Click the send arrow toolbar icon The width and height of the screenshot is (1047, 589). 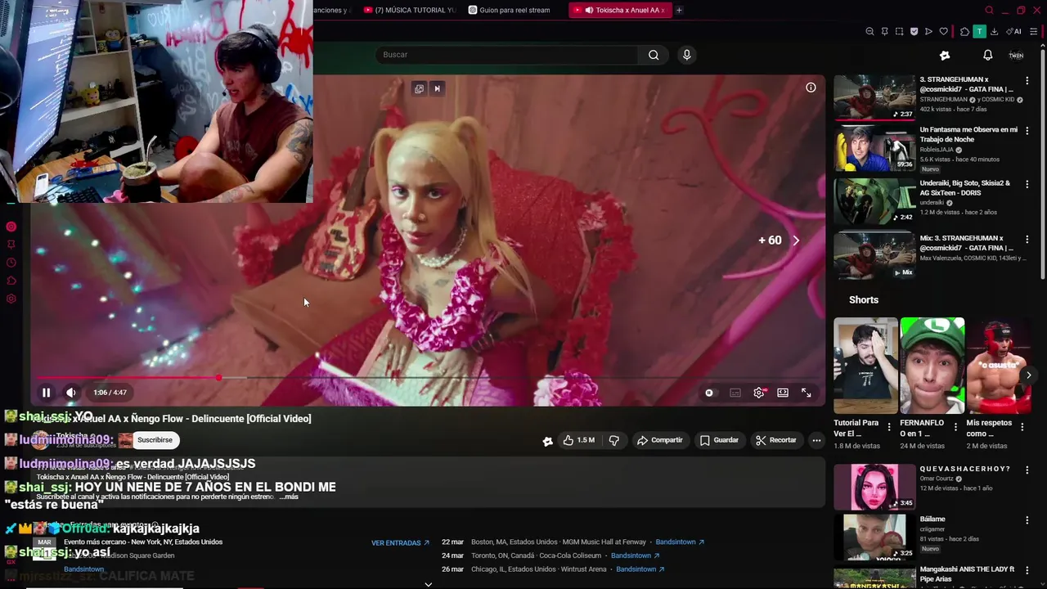click(928, 32)
